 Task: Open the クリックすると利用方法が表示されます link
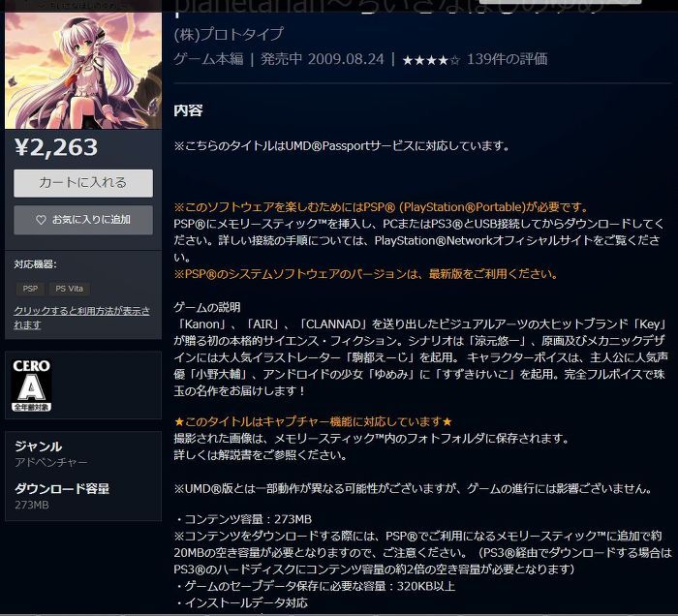pyautogui.click(x=82, y=318)
